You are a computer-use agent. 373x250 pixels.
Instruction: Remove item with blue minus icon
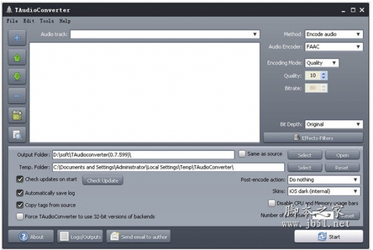coord(17,96)
